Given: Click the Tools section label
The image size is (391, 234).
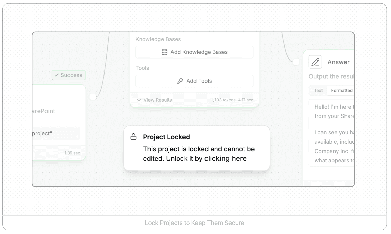Looking at the screenshot, I should 142,68.
